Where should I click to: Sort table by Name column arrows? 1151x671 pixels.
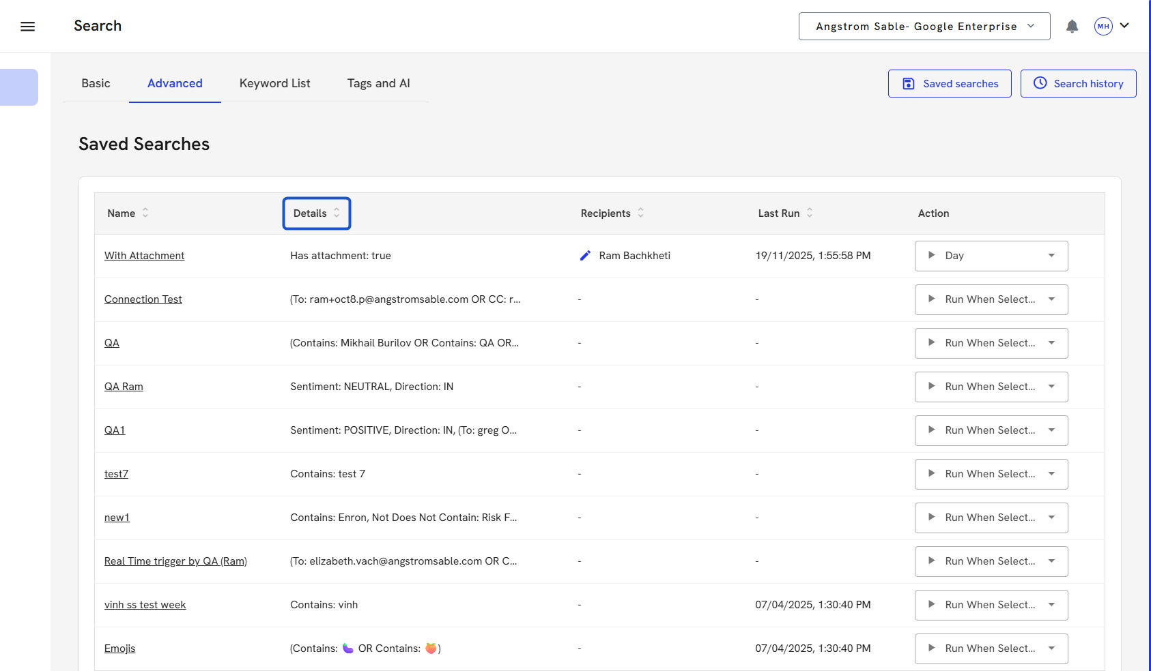(x=145, y=213)
